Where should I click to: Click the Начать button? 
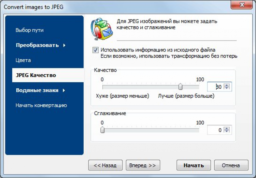194,165
